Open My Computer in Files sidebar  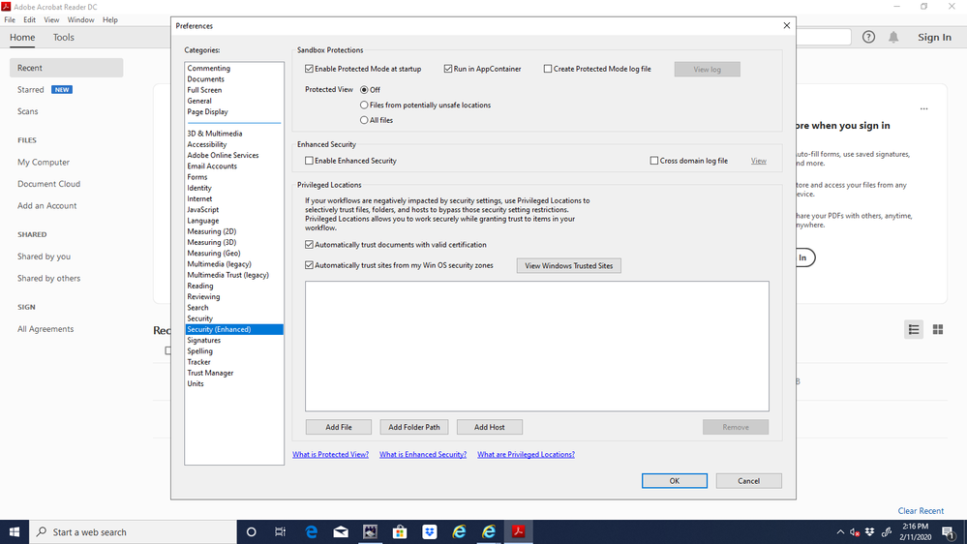(44, 163)
